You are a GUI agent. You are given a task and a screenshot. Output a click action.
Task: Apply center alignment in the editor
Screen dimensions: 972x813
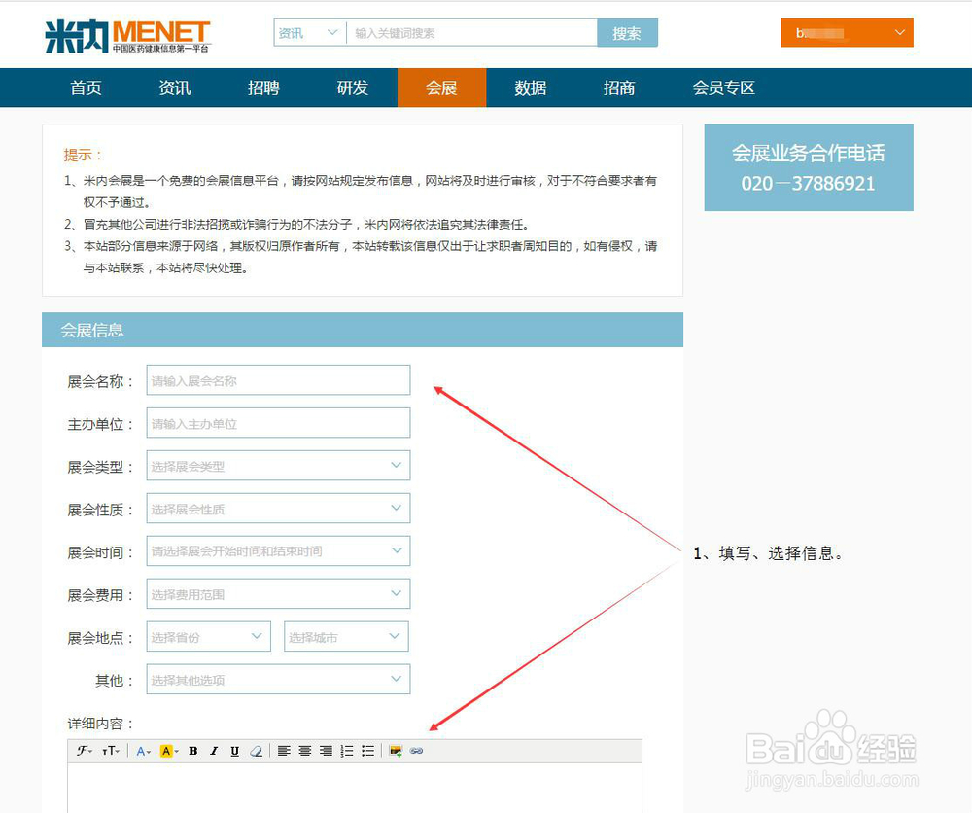[303, 751]
